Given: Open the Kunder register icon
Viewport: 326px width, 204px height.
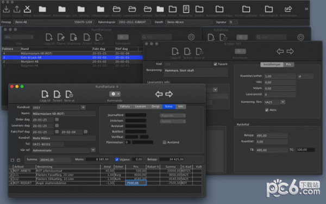Looking at the screenshot, I should tap(116, 9).
